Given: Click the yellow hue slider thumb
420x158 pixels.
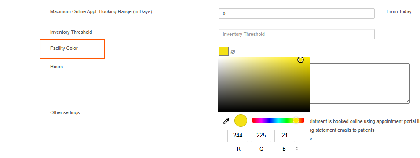Looking at the screenshot, I should 296,120.
